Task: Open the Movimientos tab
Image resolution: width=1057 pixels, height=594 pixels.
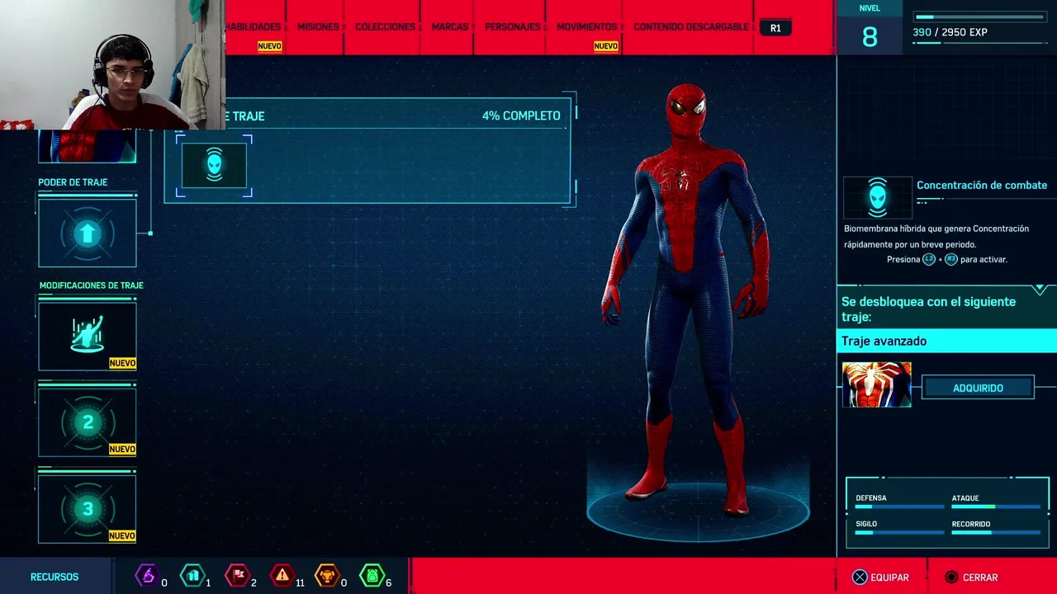Action: point(586,26)
